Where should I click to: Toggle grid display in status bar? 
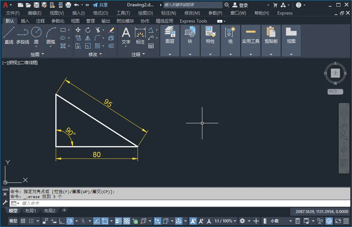(x=23, y=221)
